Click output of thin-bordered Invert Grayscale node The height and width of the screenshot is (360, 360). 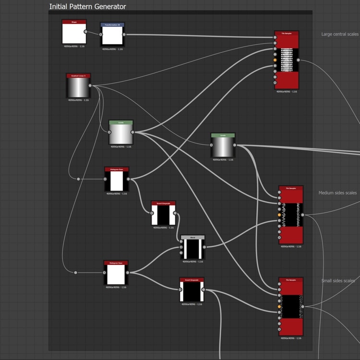(x=204, y=290)
